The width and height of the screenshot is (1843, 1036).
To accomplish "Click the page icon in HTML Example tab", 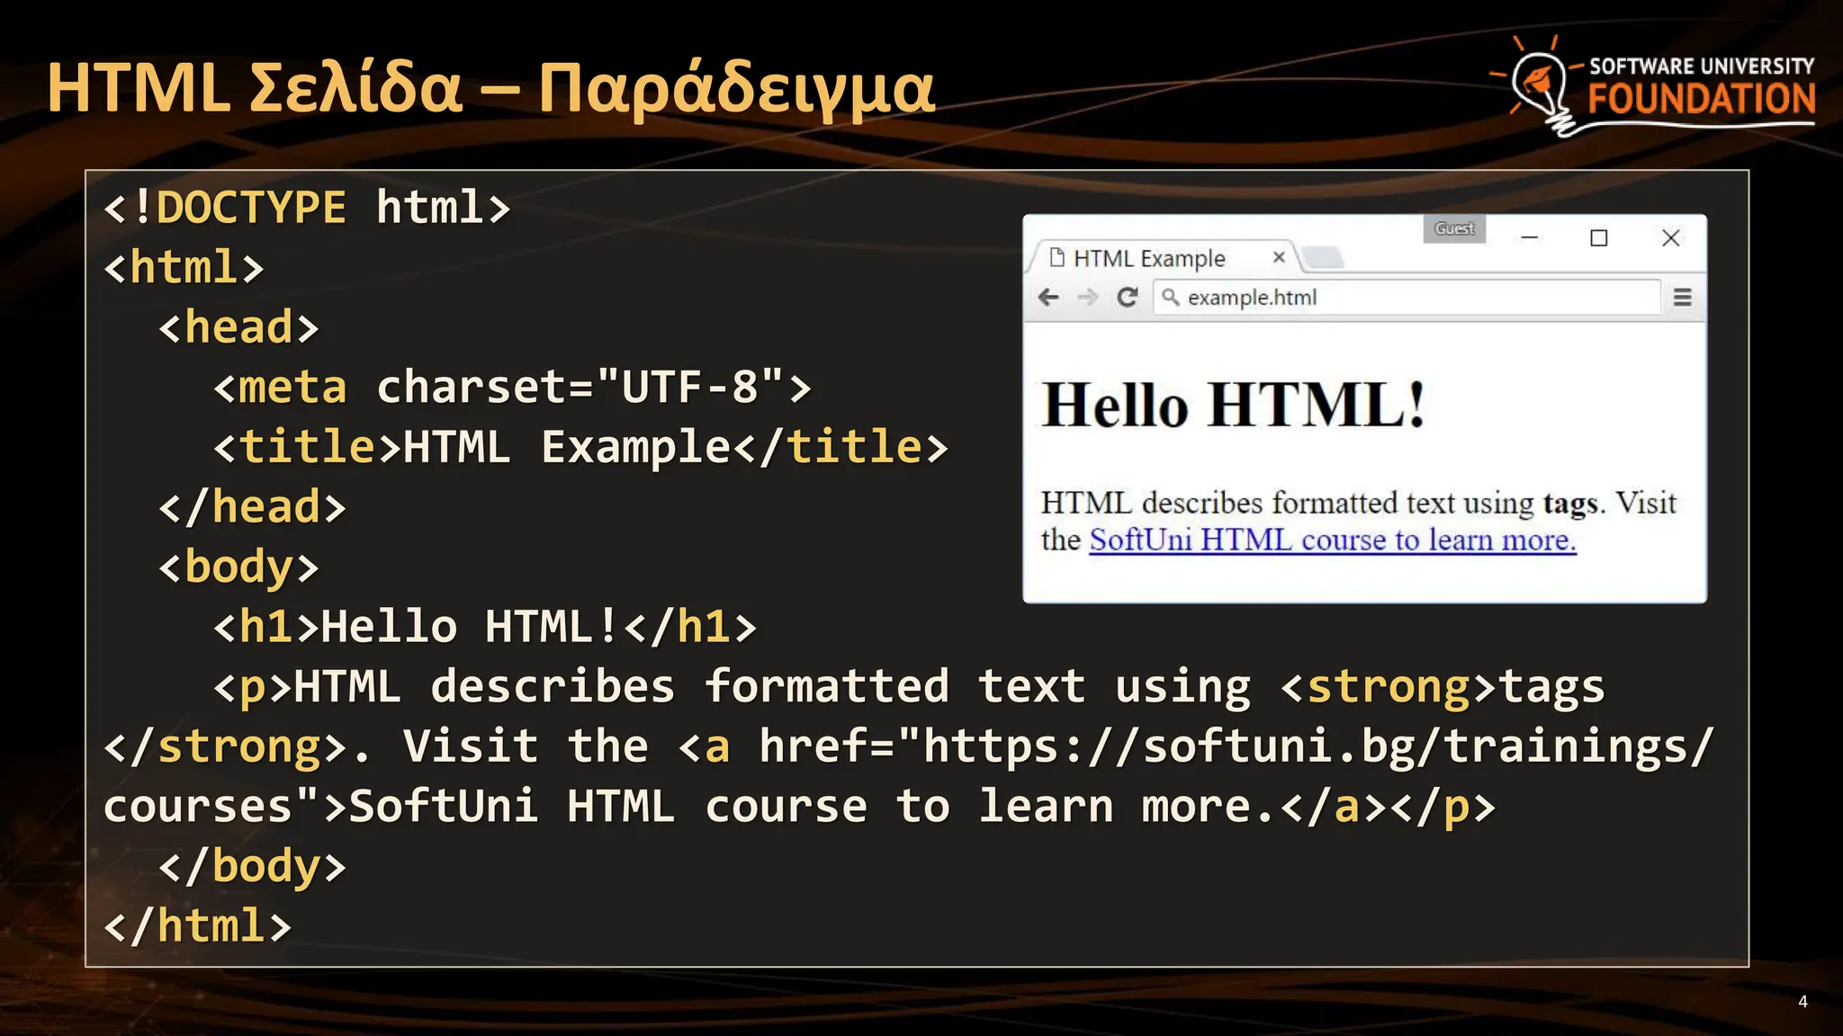I will point(1057,257).
